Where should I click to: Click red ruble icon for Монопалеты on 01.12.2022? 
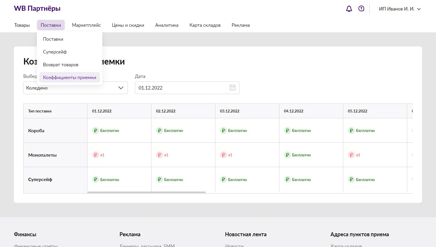coord(95,155)
